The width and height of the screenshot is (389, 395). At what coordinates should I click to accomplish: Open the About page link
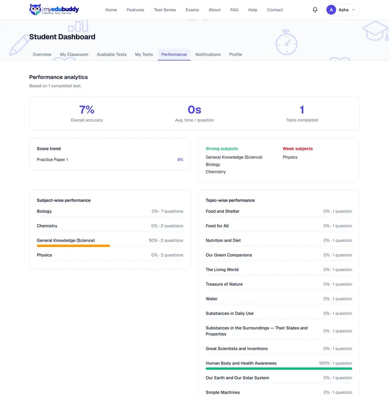click(214, 10)
